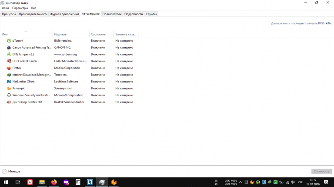334x187 pixels.
Task: Launch Firefox from the taskbar
Action: coord(54,182)
